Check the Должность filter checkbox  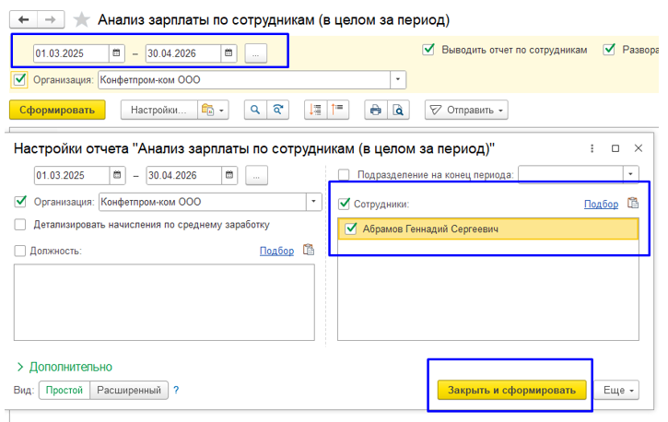(20, 251)
